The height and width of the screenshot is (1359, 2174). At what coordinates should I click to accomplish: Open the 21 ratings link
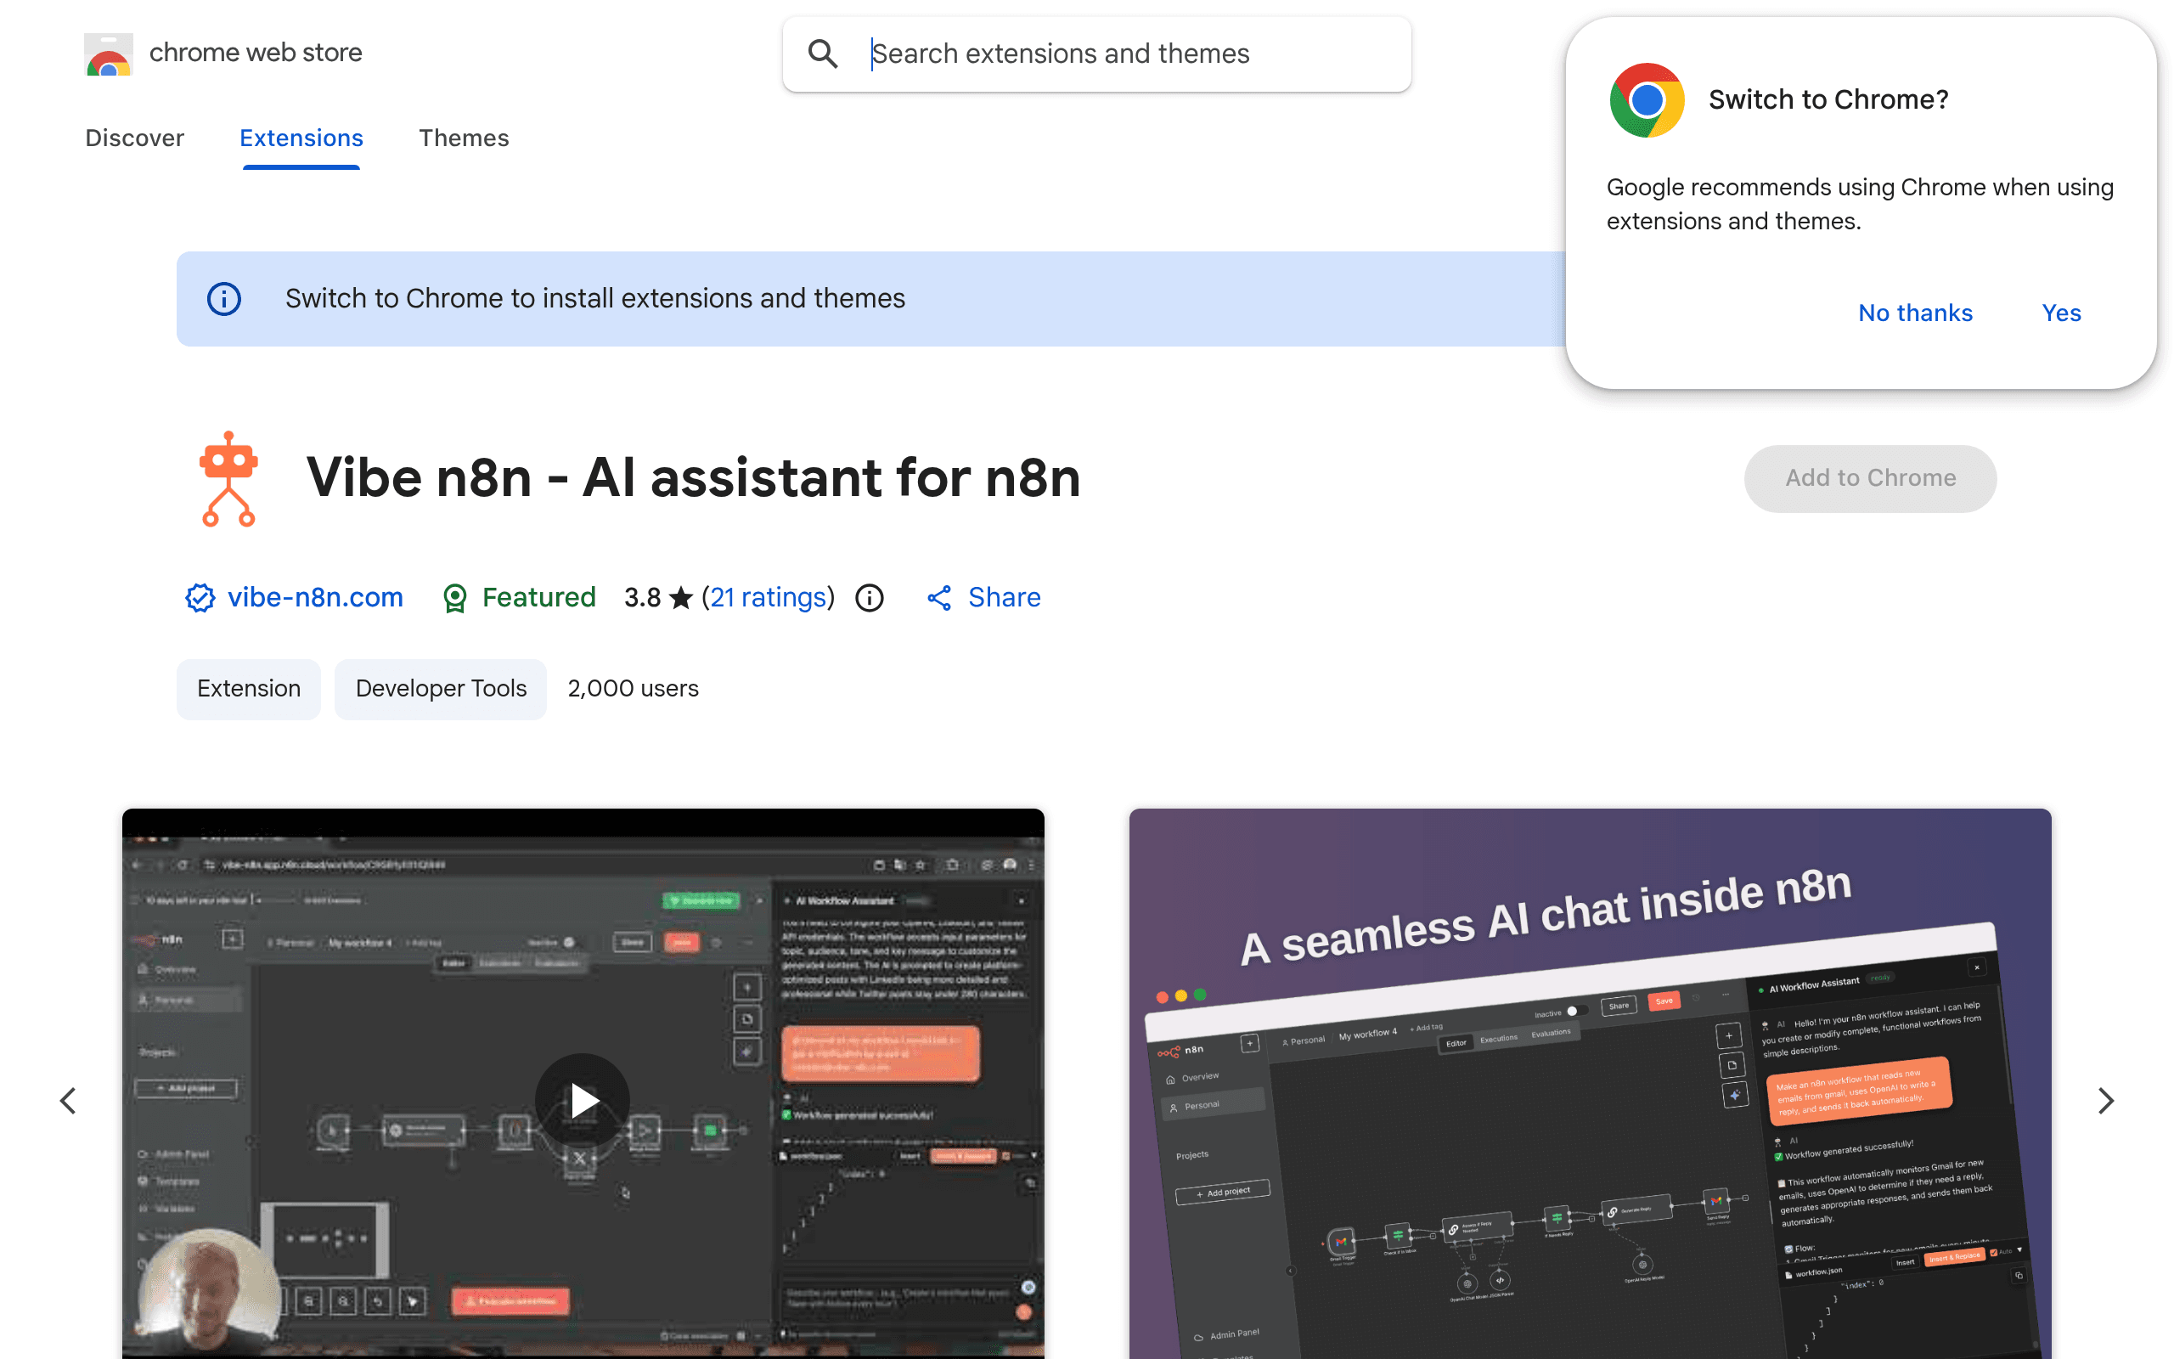tap(768, 598)
